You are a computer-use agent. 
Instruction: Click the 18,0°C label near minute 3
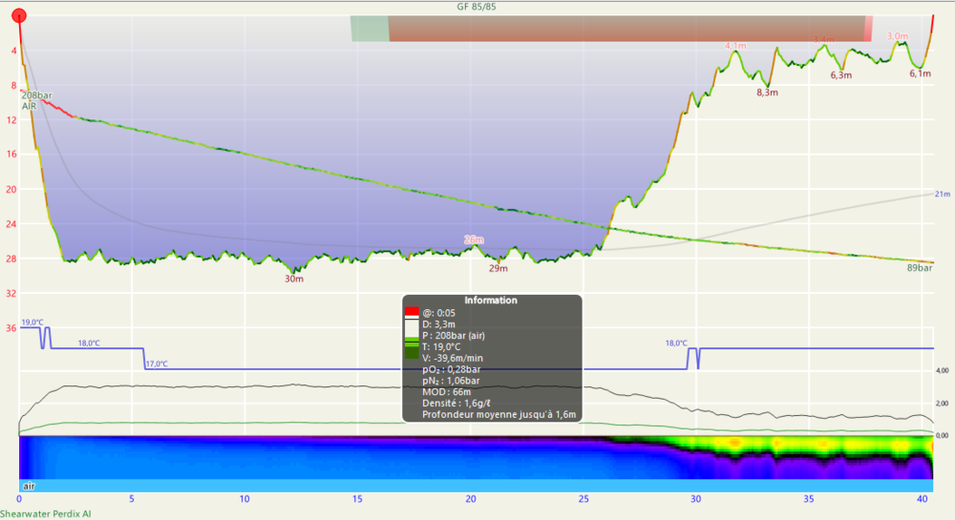[89, 343]
